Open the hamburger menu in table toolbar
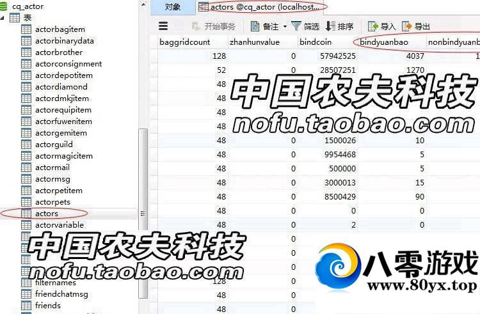 pos(163,26)
